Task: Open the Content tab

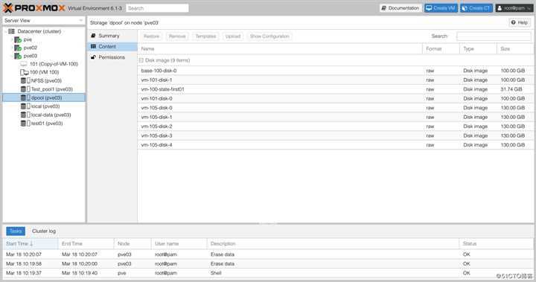Action: [112, 46]
